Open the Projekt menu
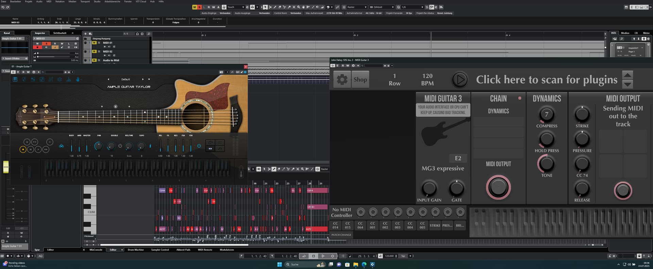The height and width of the screenshot is (269, 653). [x=29, y=1]
